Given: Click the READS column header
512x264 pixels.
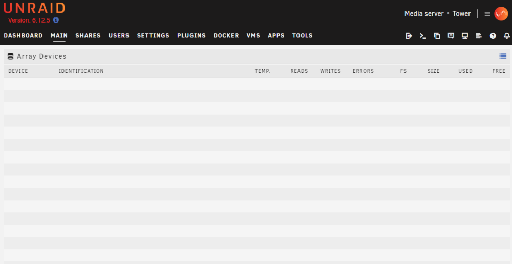Looking at the screenshot, I should point(299,71).
